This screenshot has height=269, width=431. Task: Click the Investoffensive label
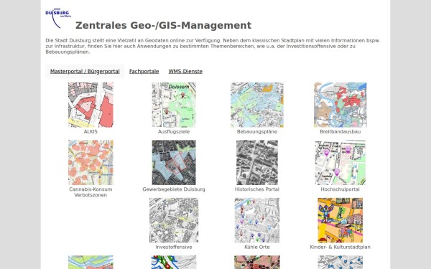(174, 247)
